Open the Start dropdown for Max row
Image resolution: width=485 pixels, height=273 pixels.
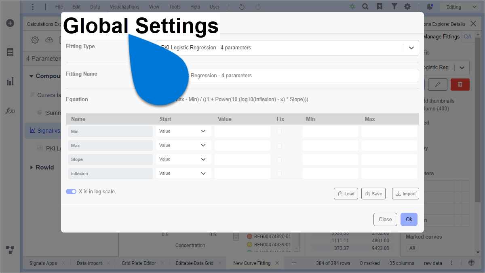[183, 145]
